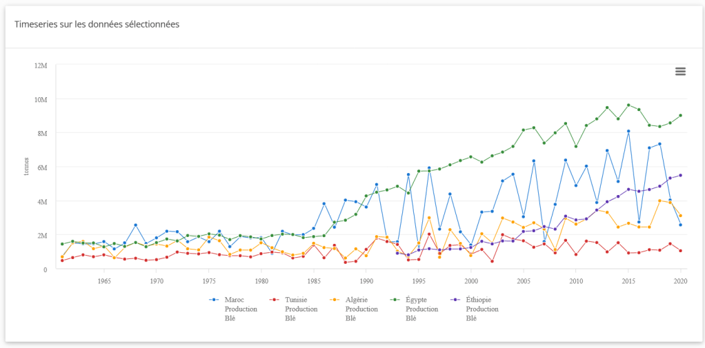Click the green Égypte legend marker

click(x=395, y=300)
